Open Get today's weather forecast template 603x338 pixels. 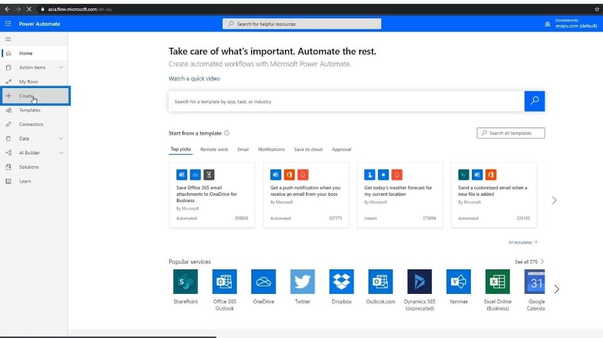click(x=400, y=195)
